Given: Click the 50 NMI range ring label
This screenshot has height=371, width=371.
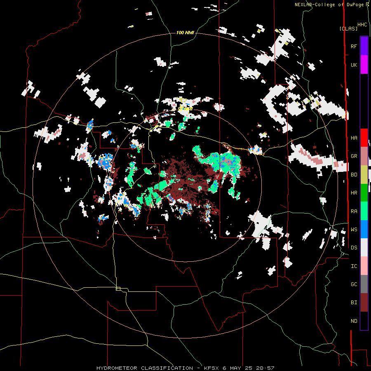Looking at the screenshot, I should point(185,109).
